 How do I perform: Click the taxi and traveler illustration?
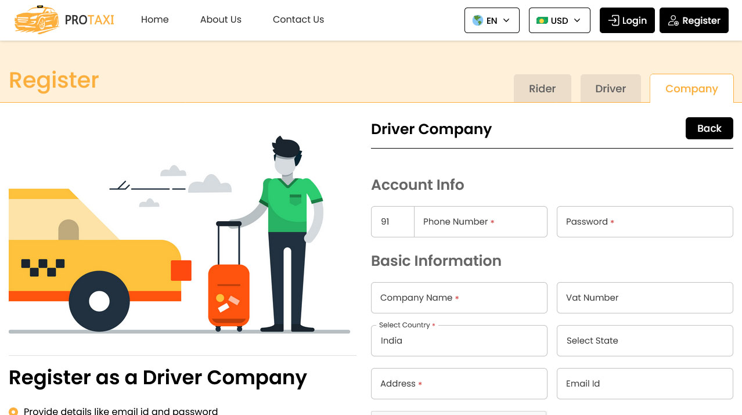[179, 235]
